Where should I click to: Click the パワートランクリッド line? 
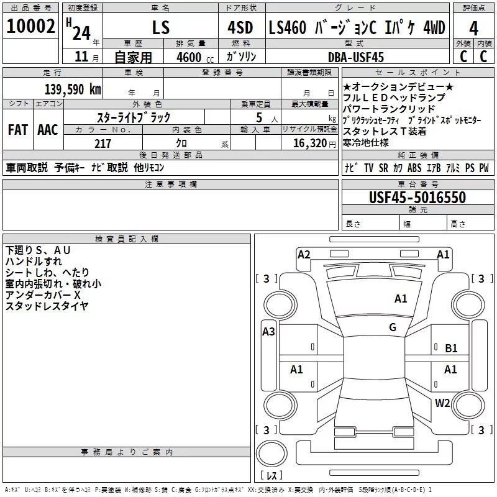389,109
